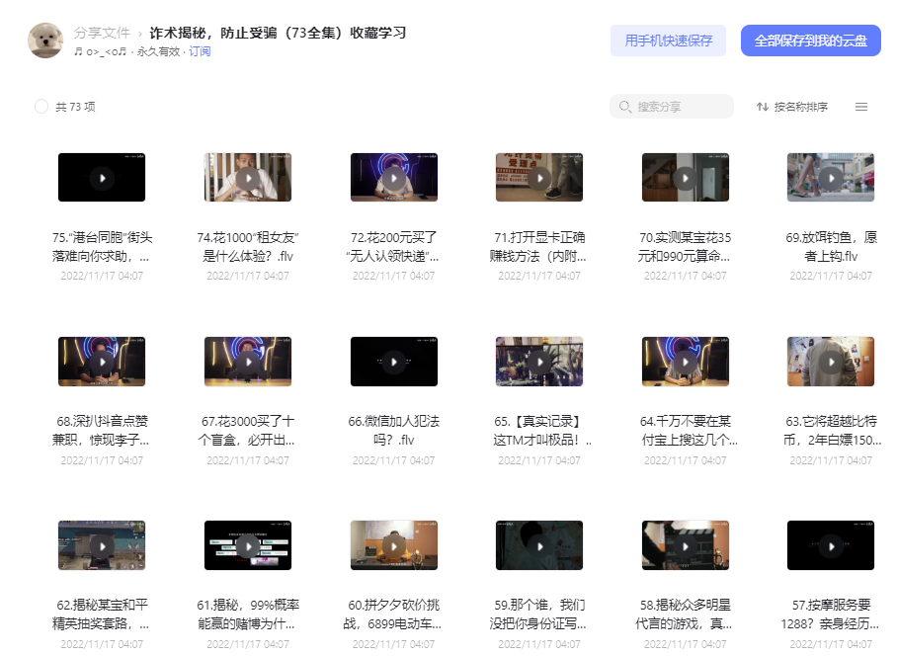Play video 75 港台同胞 thumbnail
This screenshot has width=897, height=656.
tap(102, 178)
